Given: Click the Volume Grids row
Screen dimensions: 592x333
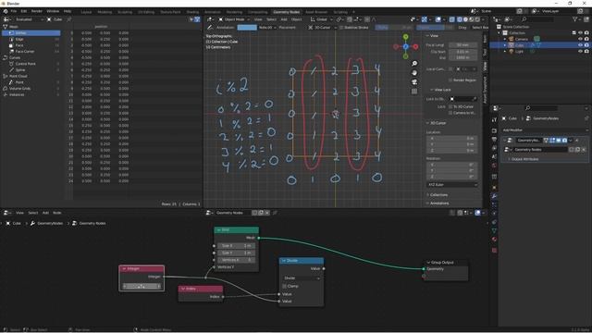Looking at the screenshot, I should tap(31, 89).
